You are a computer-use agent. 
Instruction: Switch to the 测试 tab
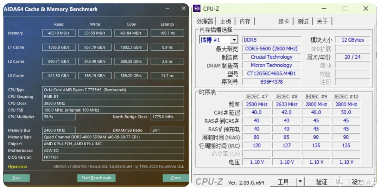(x=303, y=21)
